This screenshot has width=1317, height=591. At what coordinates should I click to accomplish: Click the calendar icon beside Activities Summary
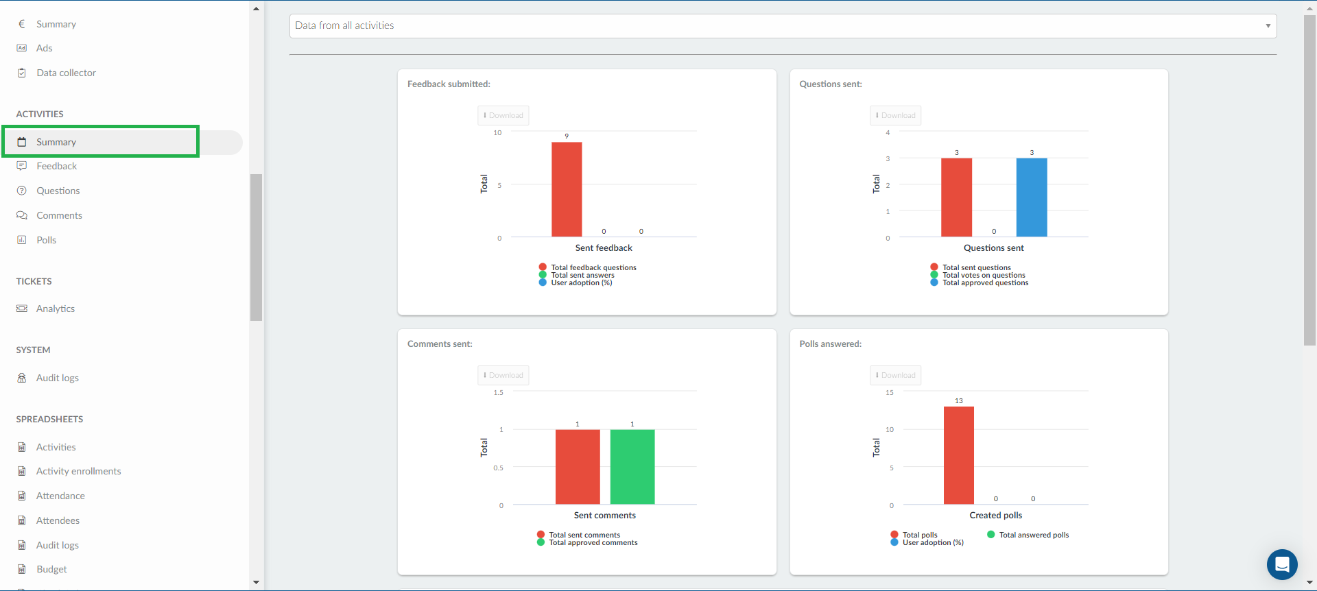click(21, 142)
